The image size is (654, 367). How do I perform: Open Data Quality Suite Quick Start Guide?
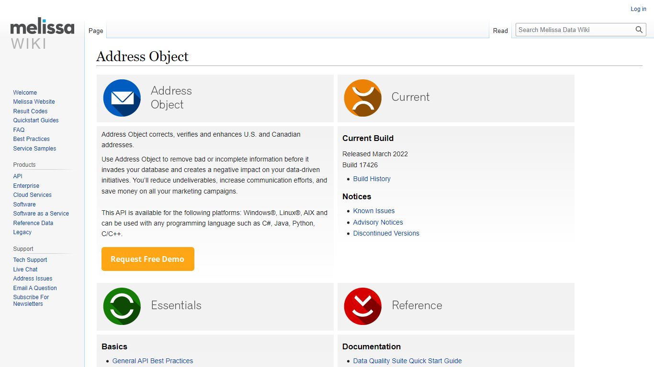pyautogui.click(x=407, y=361)
